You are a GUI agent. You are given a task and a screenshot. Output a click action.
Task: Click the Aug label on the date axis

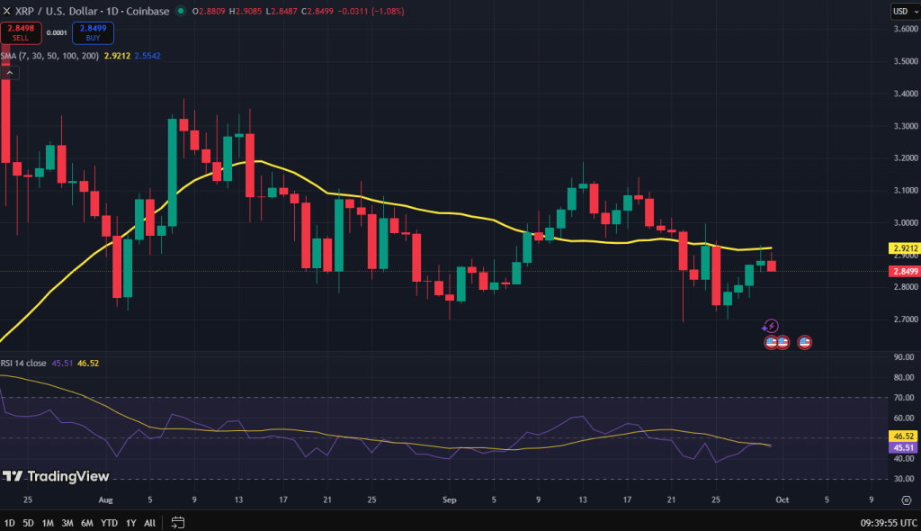106,499
